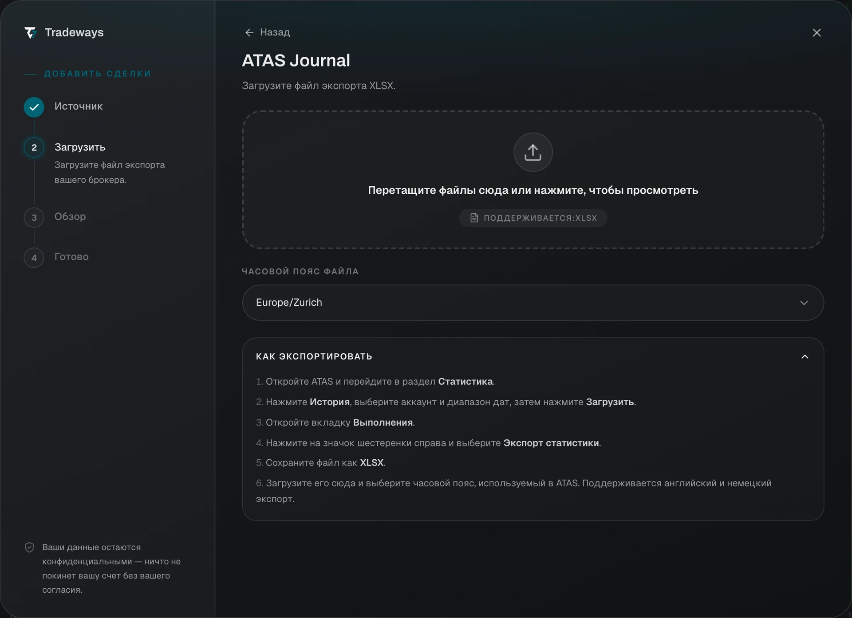
Task: Click the file drop zone to browse files
Action: pos(533,180)
